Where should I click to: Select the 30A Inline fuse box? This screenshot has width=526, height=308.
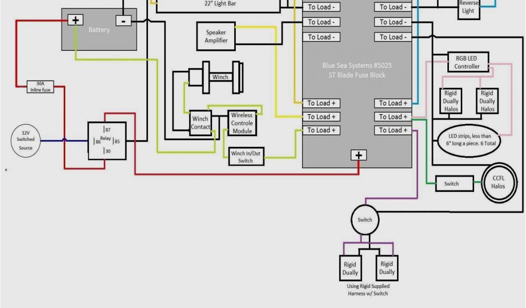[40, 87]
